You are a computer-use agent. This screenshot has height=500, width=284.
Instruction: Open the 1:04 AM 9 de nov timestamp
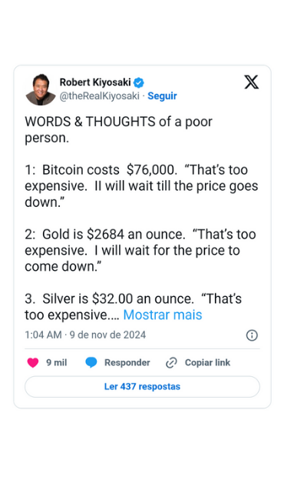85,335
